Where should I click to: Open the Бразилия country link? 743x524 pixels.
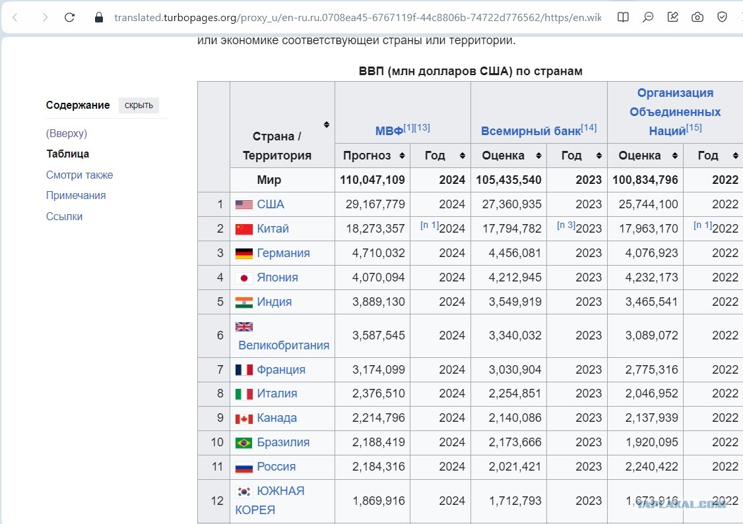[x=283, y=442]
